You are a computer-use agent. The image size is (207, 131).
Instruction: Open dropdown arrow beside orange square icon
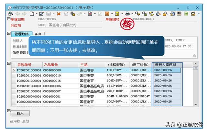[x=112, y=14]
